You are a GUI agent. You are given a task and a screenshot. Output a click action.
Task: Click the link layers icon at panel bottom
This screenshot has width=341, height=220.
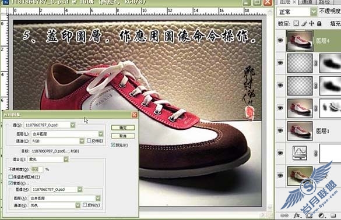(x=284, y=215)
